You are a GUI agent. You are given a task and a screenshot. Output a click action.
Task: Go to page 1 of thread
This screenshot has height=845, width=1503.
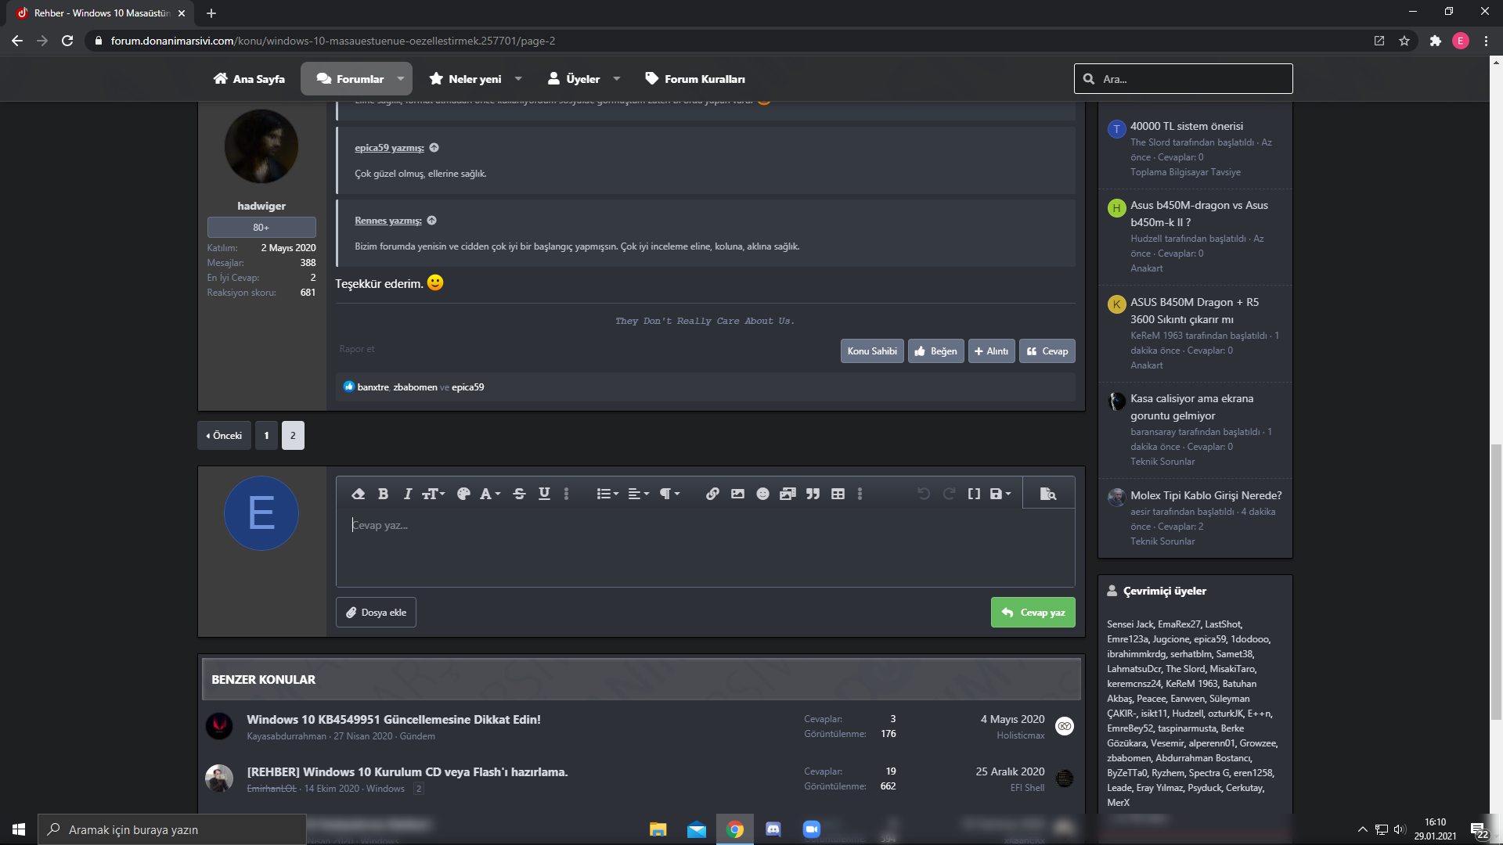(x=266, y=436)
